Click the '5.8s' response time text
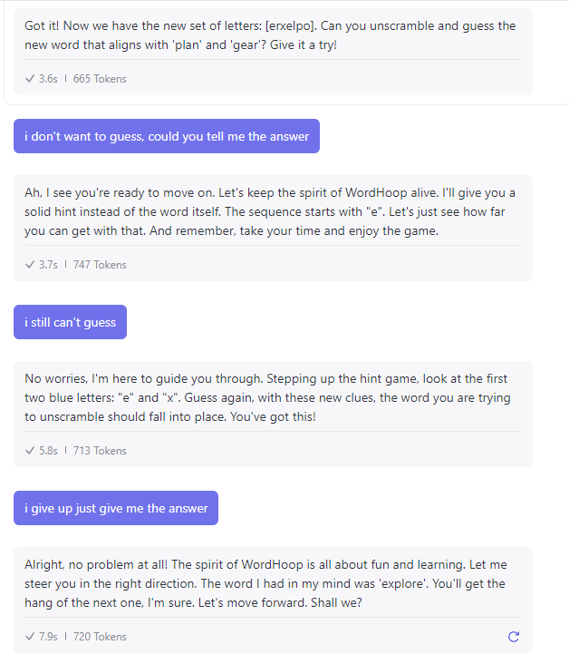This screenshot has height=664, width=569. pyautogui.click(x=48, y=451)
